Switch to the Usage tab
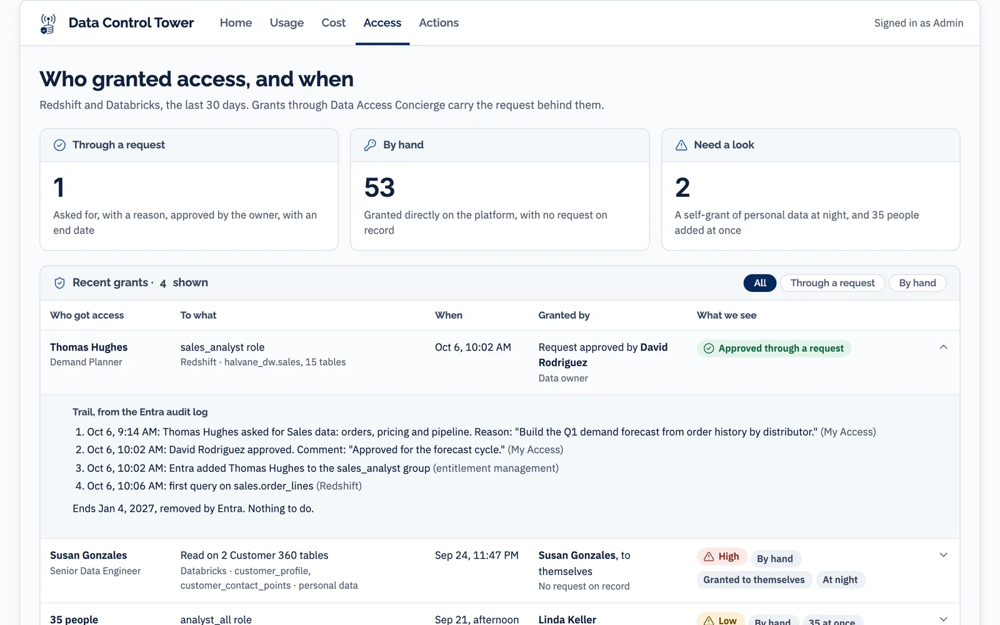Screen dimensions: 1000x625 pyautogui.click(x=287, y=22)
